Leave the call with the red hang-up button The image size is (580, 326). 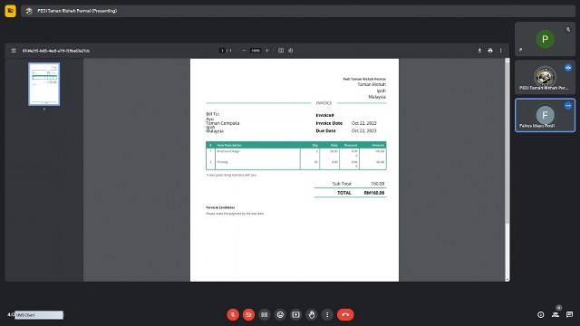click(345, 314)
